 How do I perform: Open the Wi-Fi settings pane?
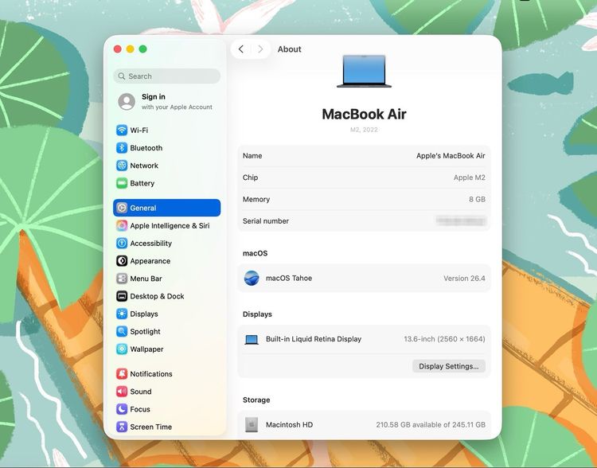pos(167,131)
